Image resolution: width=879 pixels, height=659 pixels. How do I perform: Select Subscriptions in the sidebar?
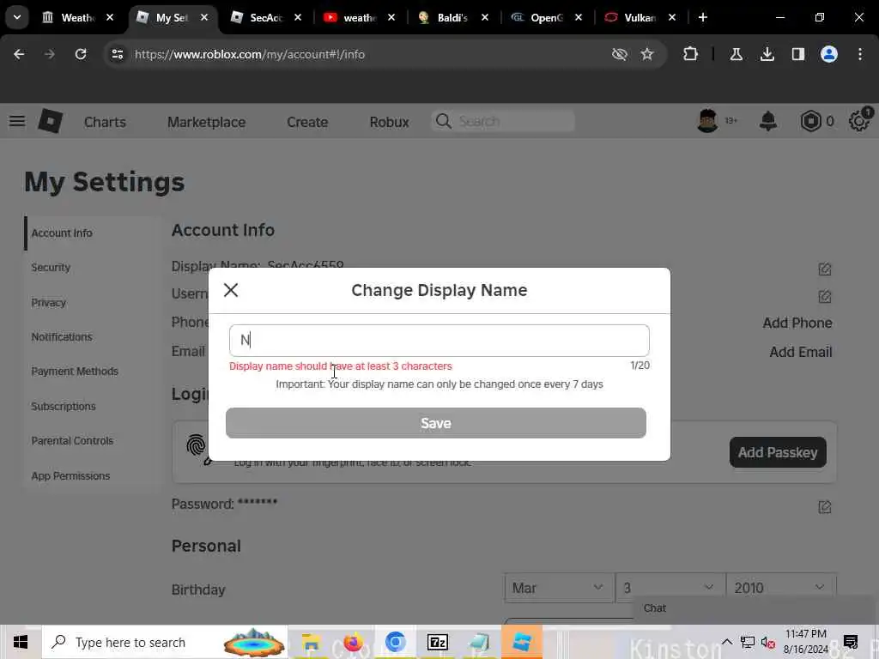(x=64, y=406)
